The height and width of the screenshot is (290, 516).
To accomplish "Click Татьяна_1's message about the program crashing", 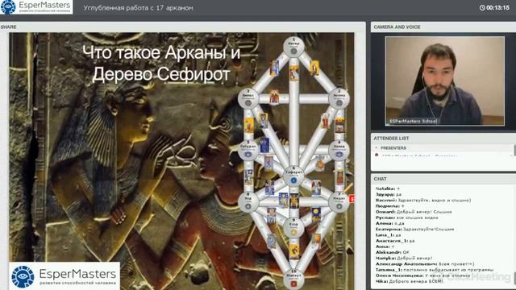I will [435, 270].
